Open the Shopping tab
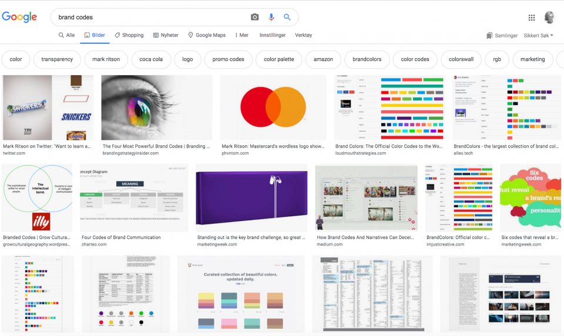Image resolution: width=564 pixels, height=336 pixels. (x=129, y=35)
